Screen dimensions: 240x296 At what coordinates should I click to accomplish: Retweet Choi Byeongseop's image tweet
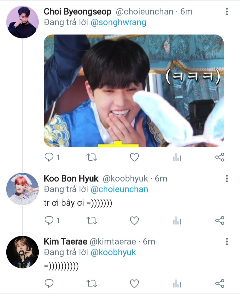pyautogui.click(x=92, y=157)
